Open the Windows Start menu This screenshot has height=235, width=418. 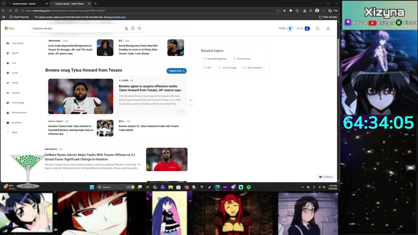tap(92, 187)
